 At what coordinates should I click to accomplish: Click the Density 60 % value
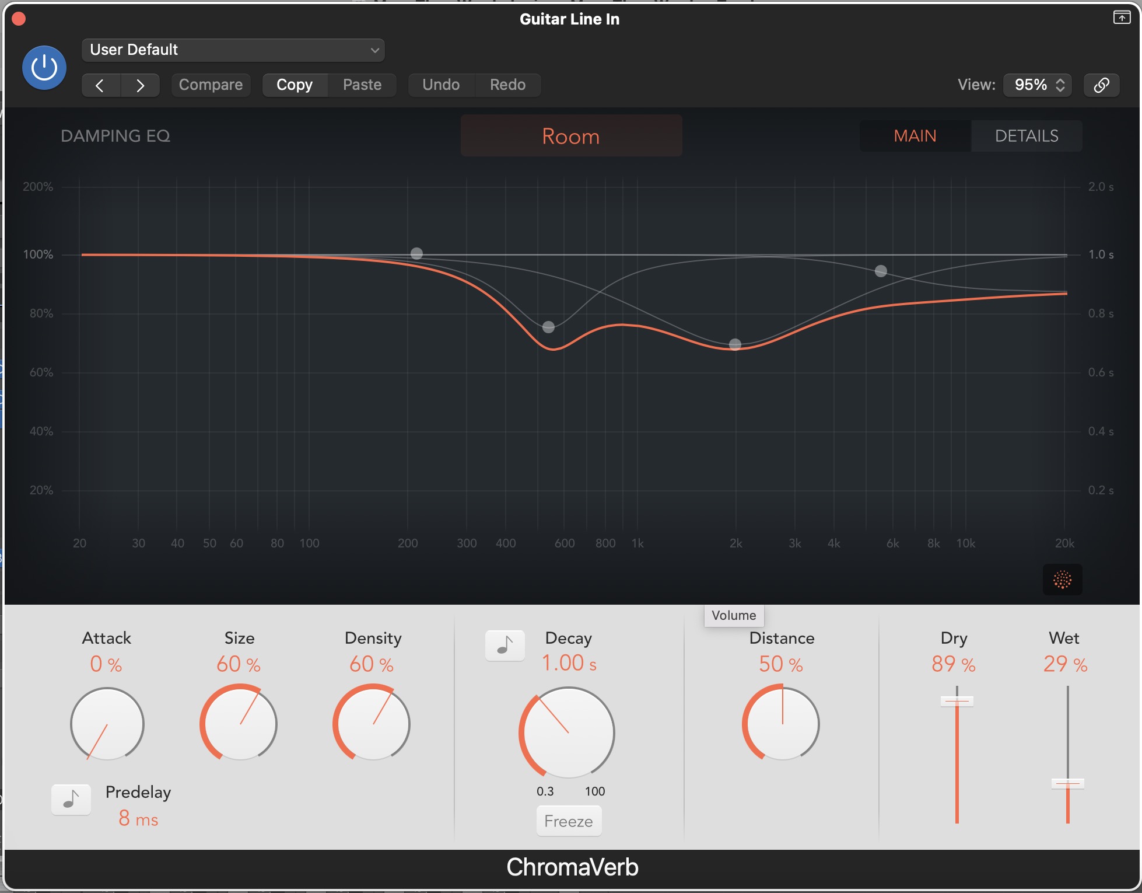coord(372,664)
